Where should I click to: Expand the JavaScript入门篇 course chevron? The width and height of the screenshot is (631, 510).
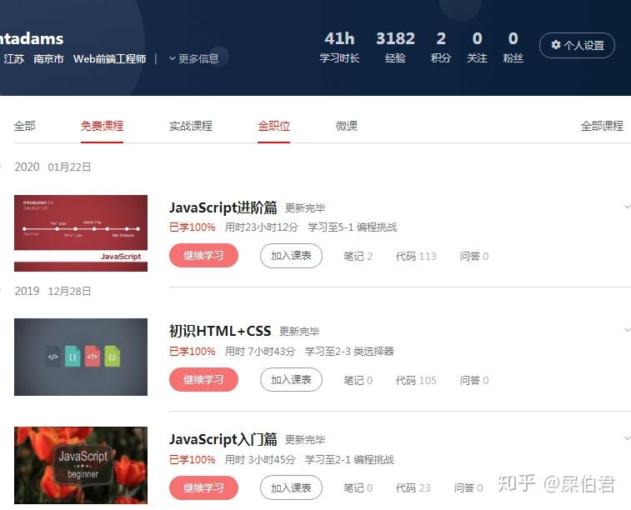pos(627,438)
